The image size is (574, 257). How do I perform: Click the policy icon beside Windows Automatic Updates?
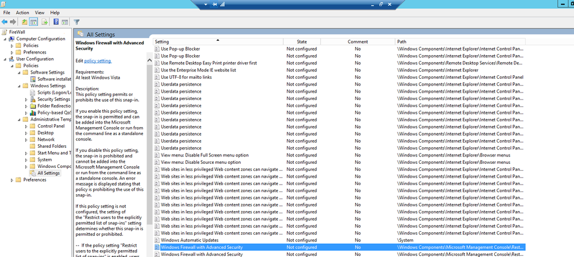[x=157, y=240]
